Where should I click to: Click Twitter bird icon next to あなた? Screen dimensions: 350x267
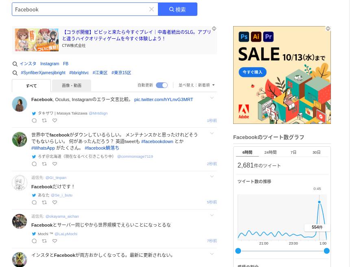(x=34, y=195)
